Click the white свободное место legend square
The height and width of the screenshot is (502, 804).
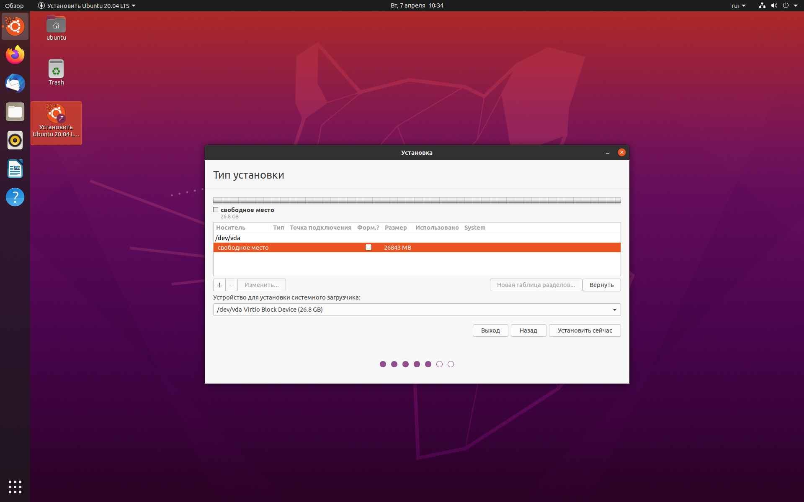point(216,210)
